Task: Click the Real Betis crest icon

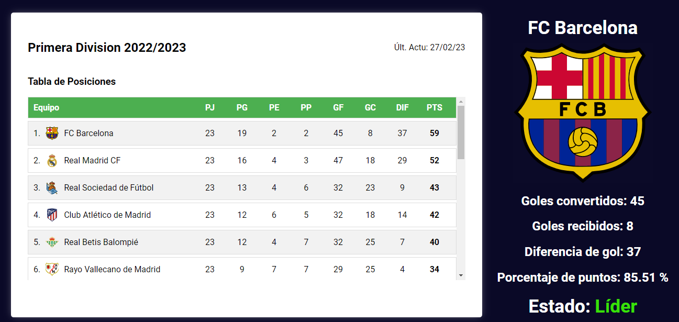Action: tap(52, 242)
